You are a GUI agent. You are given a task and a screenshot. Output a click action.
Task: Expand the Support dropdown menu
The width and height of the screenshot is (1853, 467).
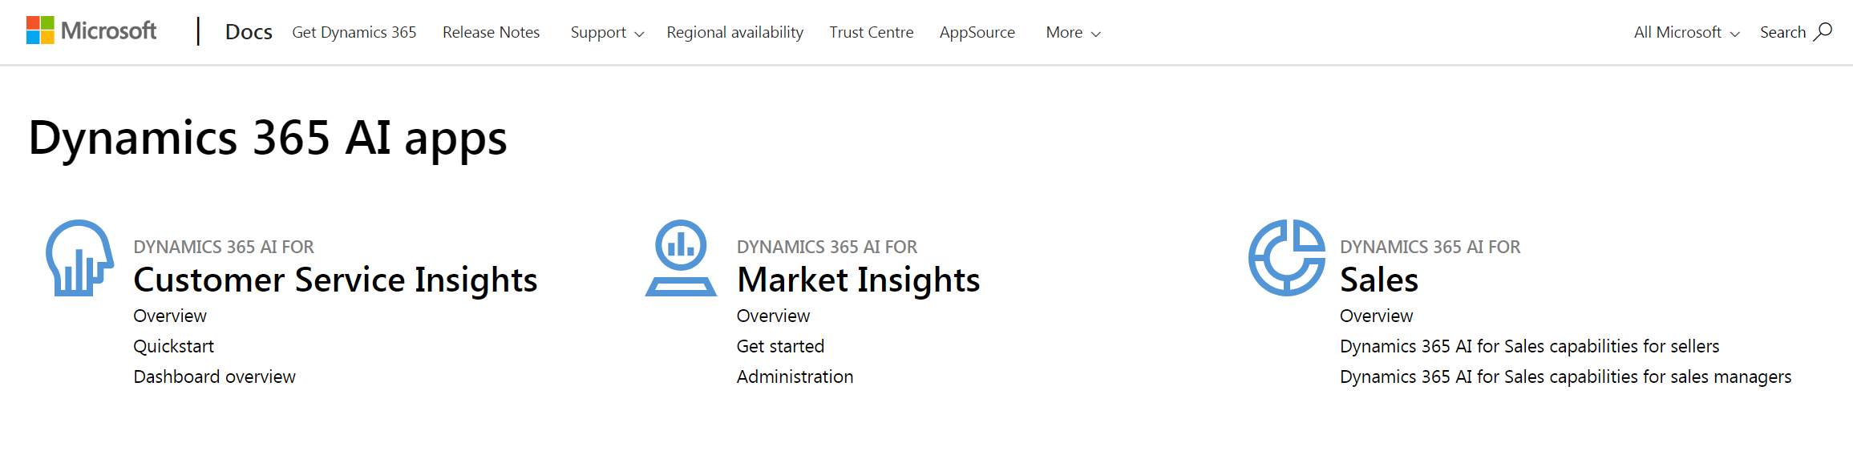(x=607, y=33)
